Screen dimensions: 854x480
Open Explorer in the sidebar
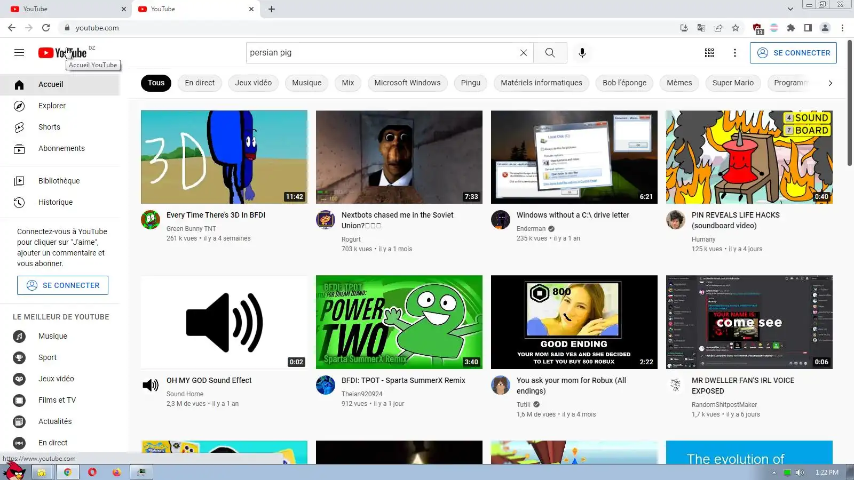[x=60, y=106]
